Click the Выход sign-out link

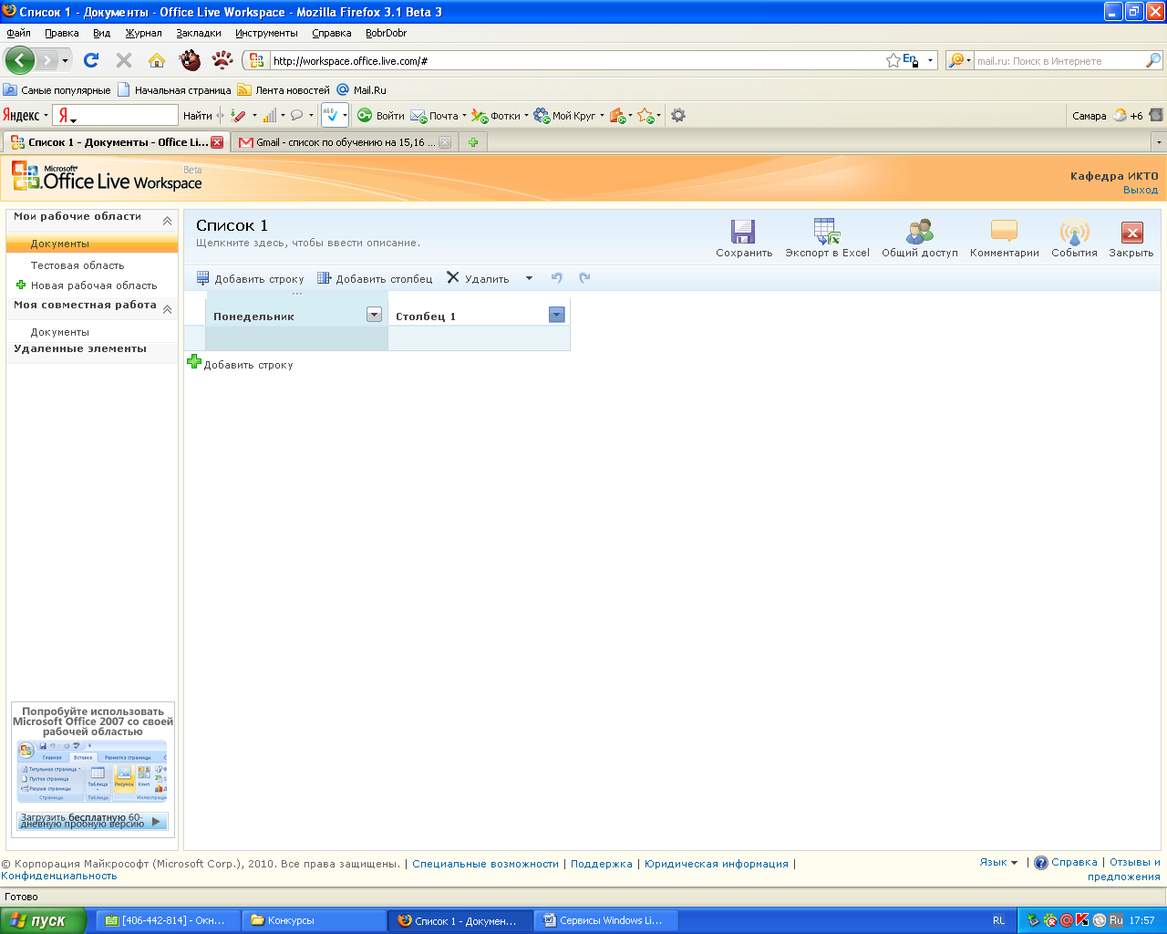click(x=1141, y=190)
